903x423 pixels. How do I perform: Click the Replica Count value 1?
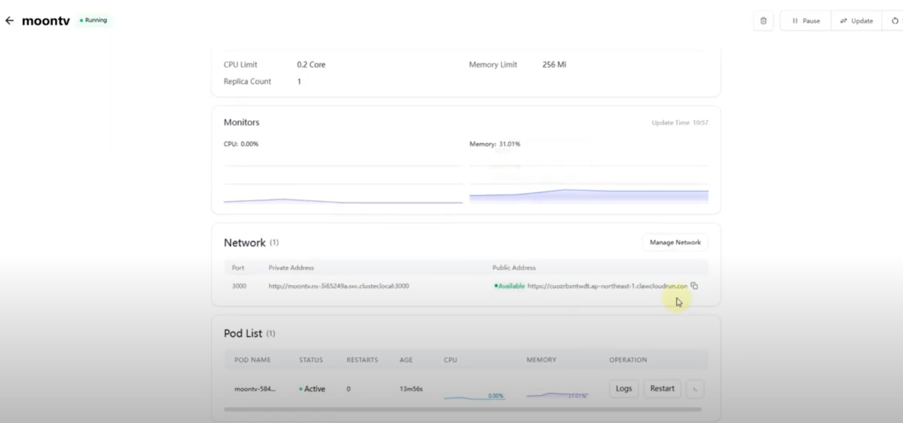coord(299,82)
